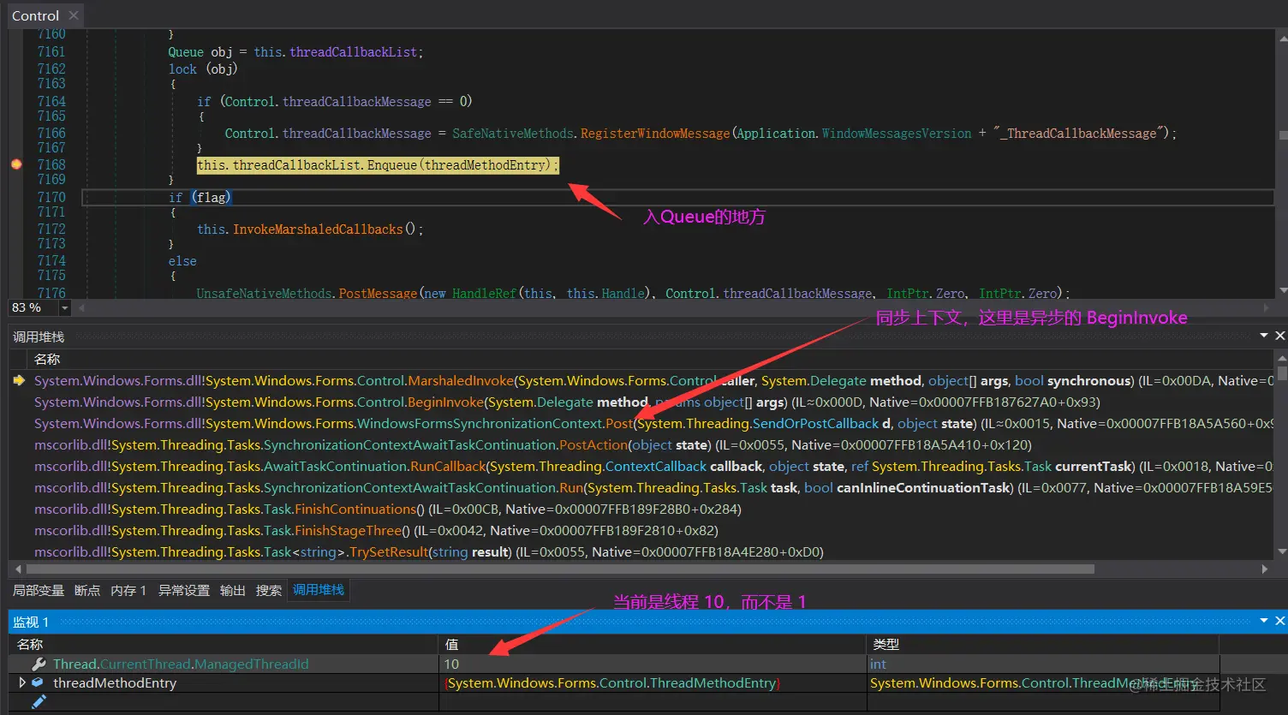
Task: Close the 监视 1 panel
Action: click(1279, 620)
